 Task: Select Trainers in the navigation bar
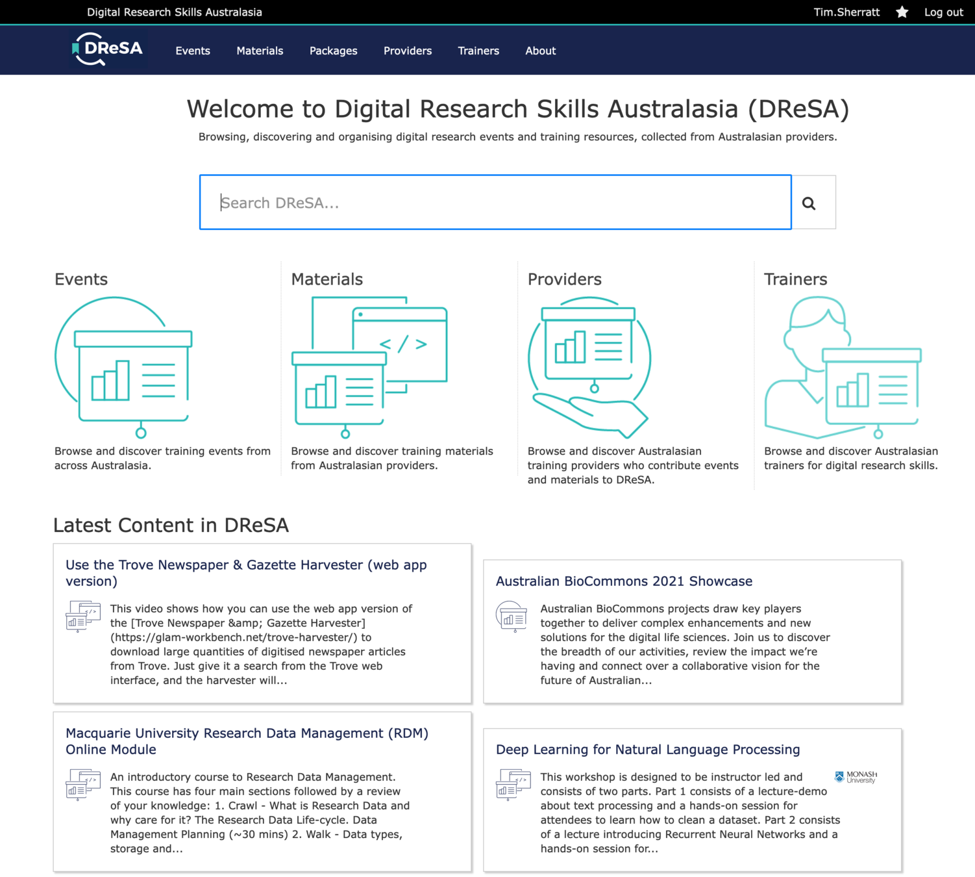478,51
